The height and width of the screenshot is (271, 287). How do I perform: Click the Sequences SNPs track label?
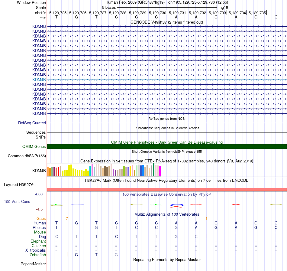click(36, 135)
